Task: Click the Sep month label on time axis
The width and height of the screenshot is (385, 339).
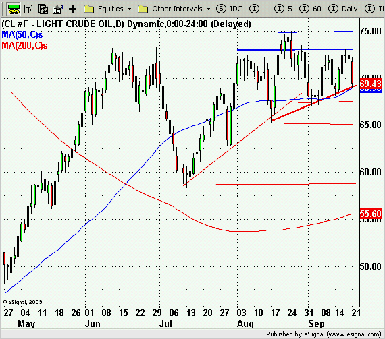Action: tap(317, 323)
